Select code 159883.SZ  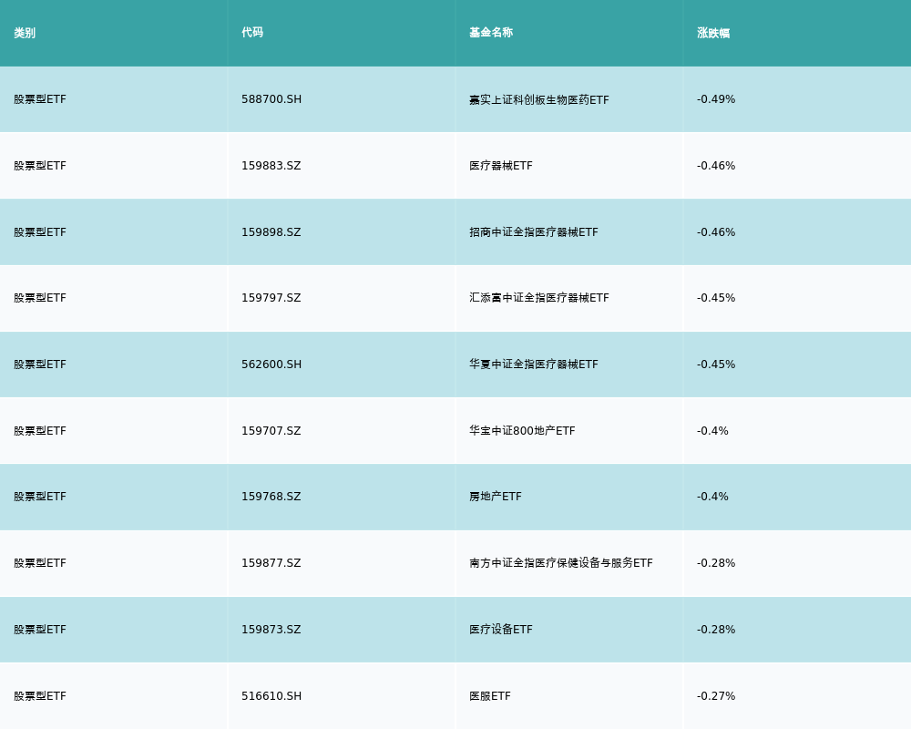click(271, 166)
